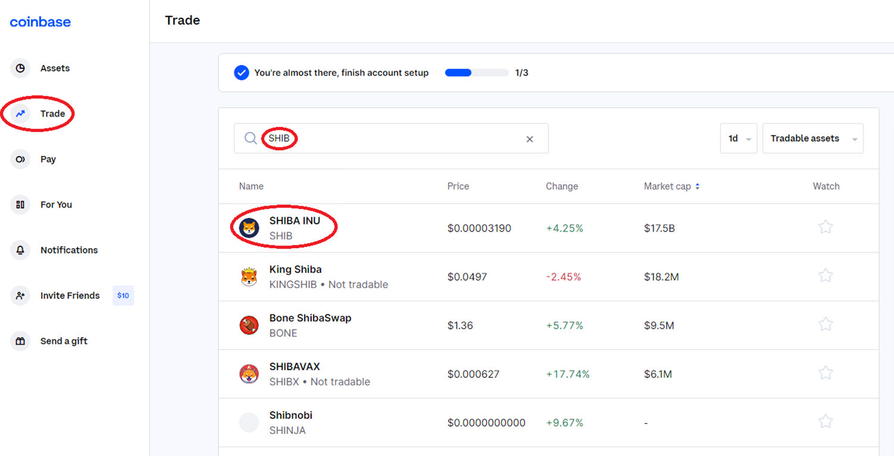Select Trade in sidebar menu
Image resolution: width=894 pixels, height=456 pixels.
coord(52,113)
